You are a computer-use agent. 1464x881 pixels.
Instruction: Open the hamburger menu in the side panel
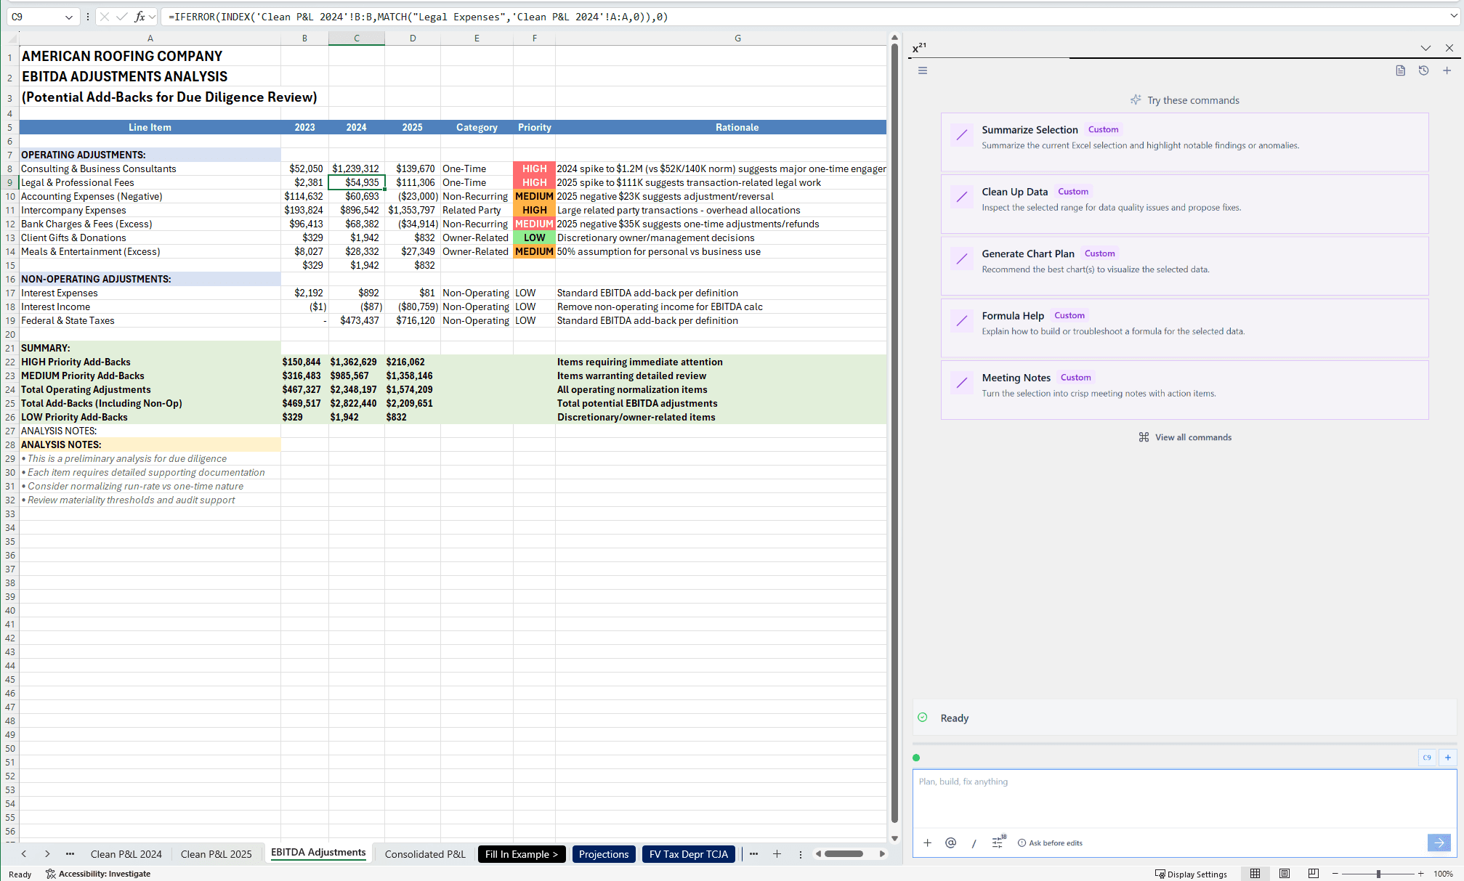(923, 70)
